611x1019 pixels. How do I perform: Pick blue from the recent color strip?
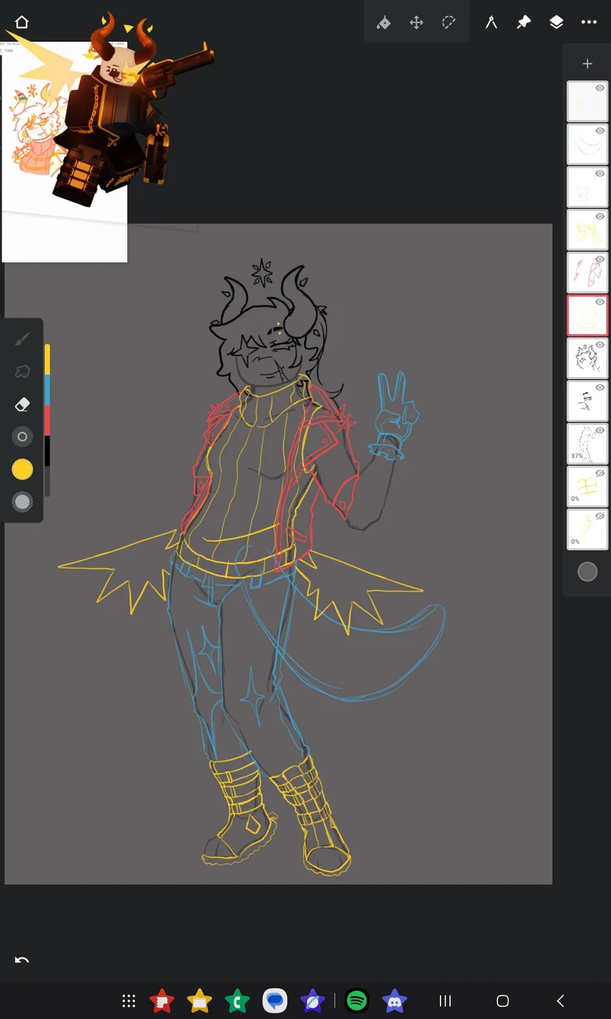tap(48, 390)
